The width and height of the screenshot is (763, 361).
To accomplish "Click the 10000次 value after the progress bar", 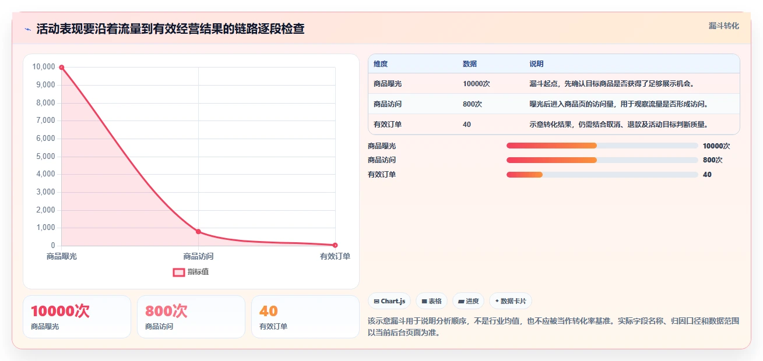I will coord(716,146).
